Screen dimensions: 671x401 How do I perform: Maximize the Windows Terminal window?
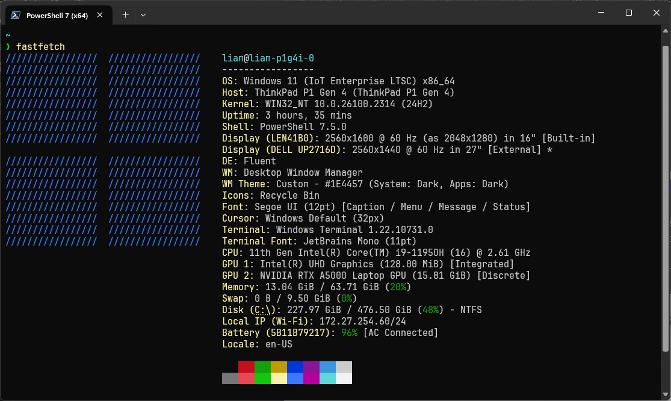629,13
